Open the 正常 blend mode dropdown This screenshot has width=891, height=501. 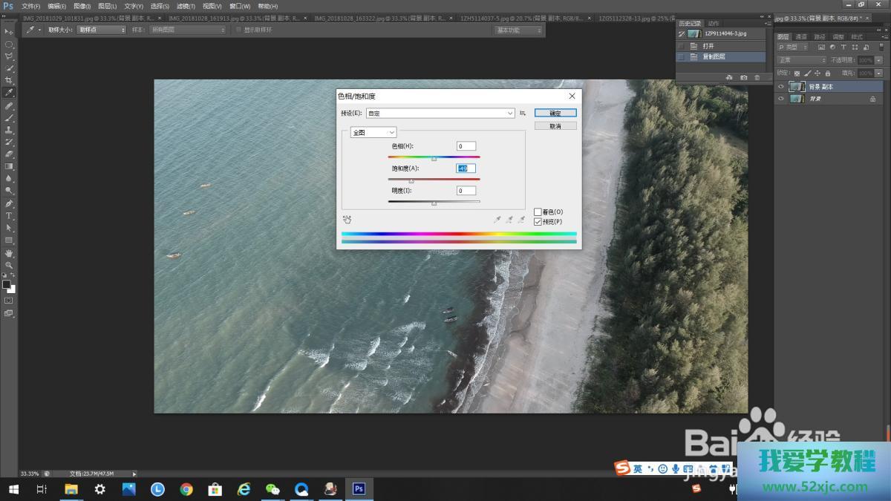[801, 60]
